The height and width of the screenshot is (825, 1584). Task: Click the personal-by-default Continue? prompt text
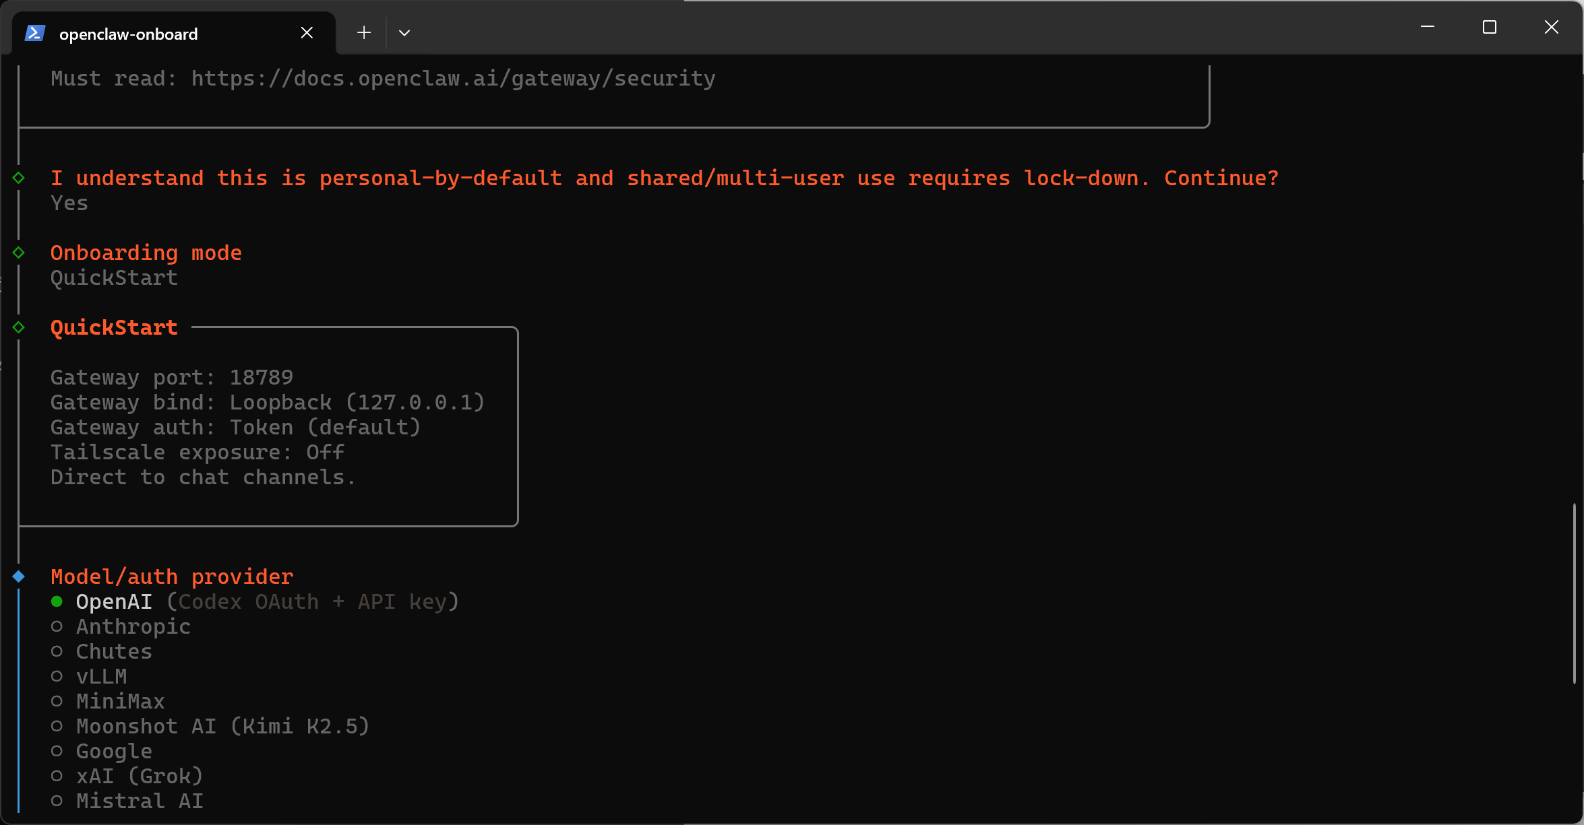[665, 178]
